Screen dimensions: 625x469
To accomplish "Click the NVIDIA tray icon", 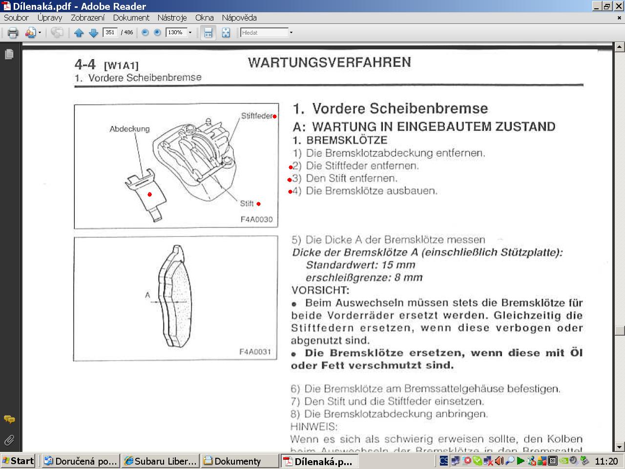I will [563, 461].
